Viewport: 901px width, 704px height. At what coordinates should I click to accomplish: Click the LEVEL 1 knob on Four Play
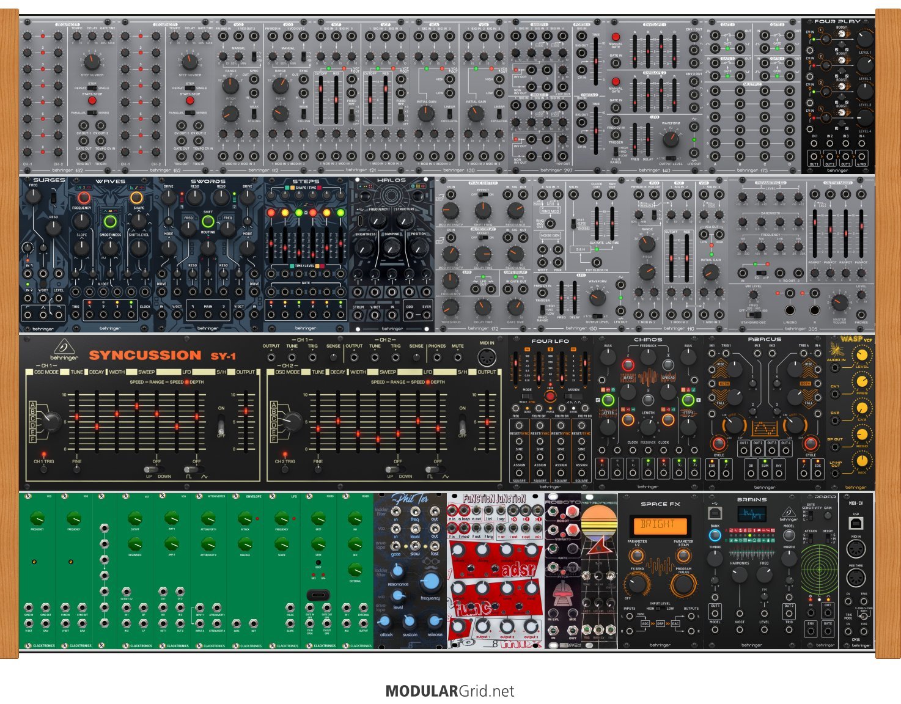click(864, 40)
